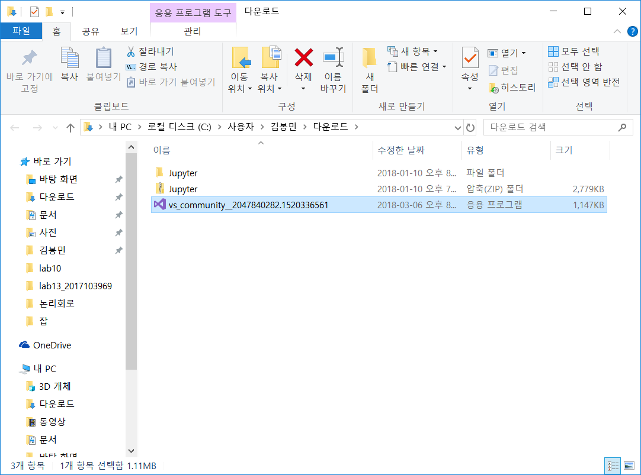Switch to details list view
Screen dimensions: 641x475
pos(613,466)
